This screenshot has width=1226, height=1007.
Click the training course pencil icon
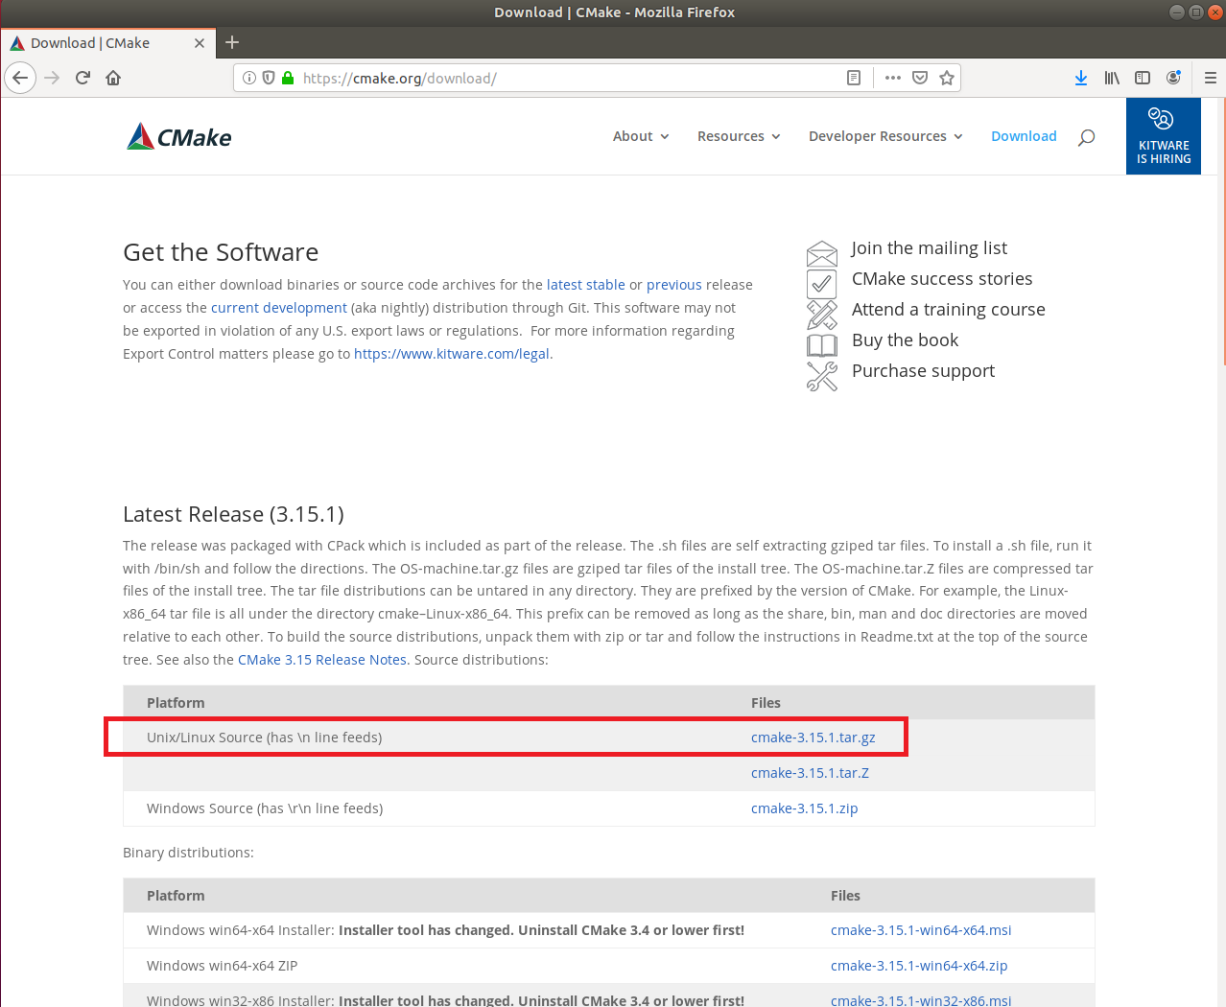pyautogui.click(x=822, y=315)
